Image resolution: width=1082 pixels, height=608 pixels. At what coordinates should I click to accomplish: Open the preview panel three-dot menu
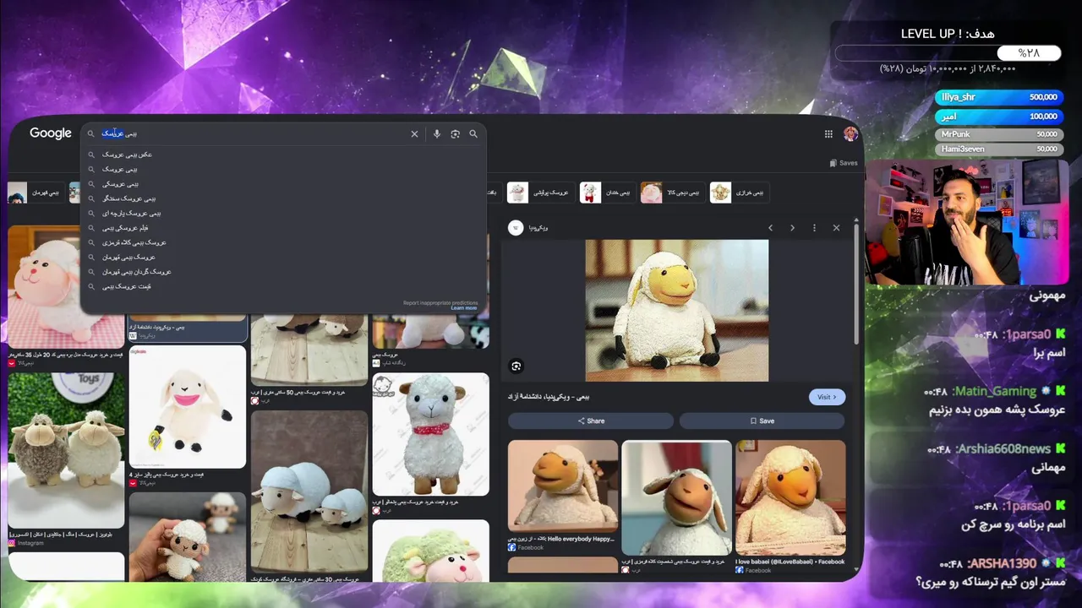click(814, 228)
